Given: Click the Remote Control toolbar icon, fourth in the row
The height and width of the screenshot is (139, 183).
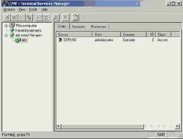Looking at the screenshot, I should pyautogui.click(x=29, y=17).
